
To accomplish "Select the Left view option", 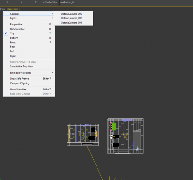I will [29, 51].
